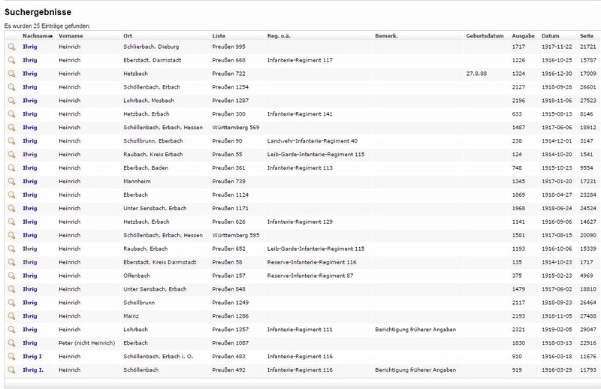This screenshot has width=601, height=389.
Task: Open magnifier for Preußen 483 row
Action: 11,357
